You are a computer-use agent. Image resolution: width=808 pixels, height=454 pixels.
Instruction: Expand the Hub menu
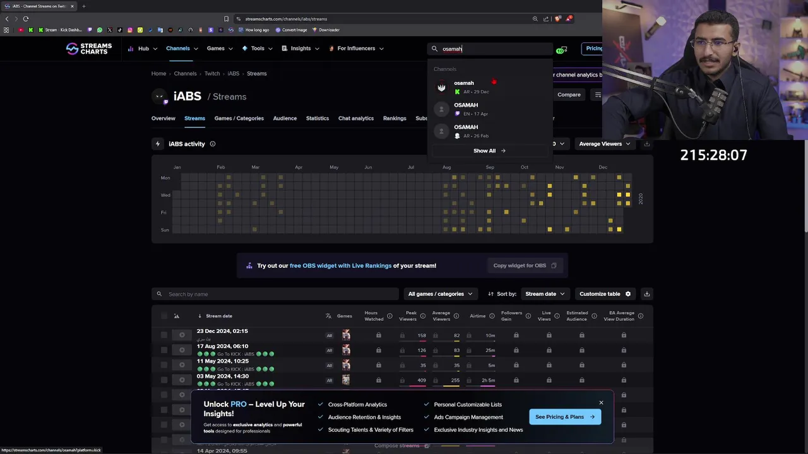coord(142,49)
